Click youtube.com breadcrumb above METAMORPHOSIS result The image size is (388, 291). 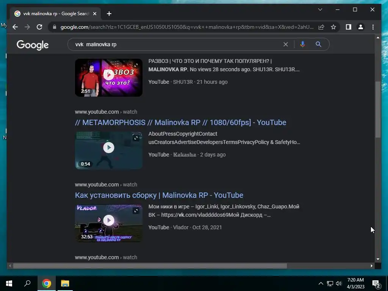pos(106,112)
